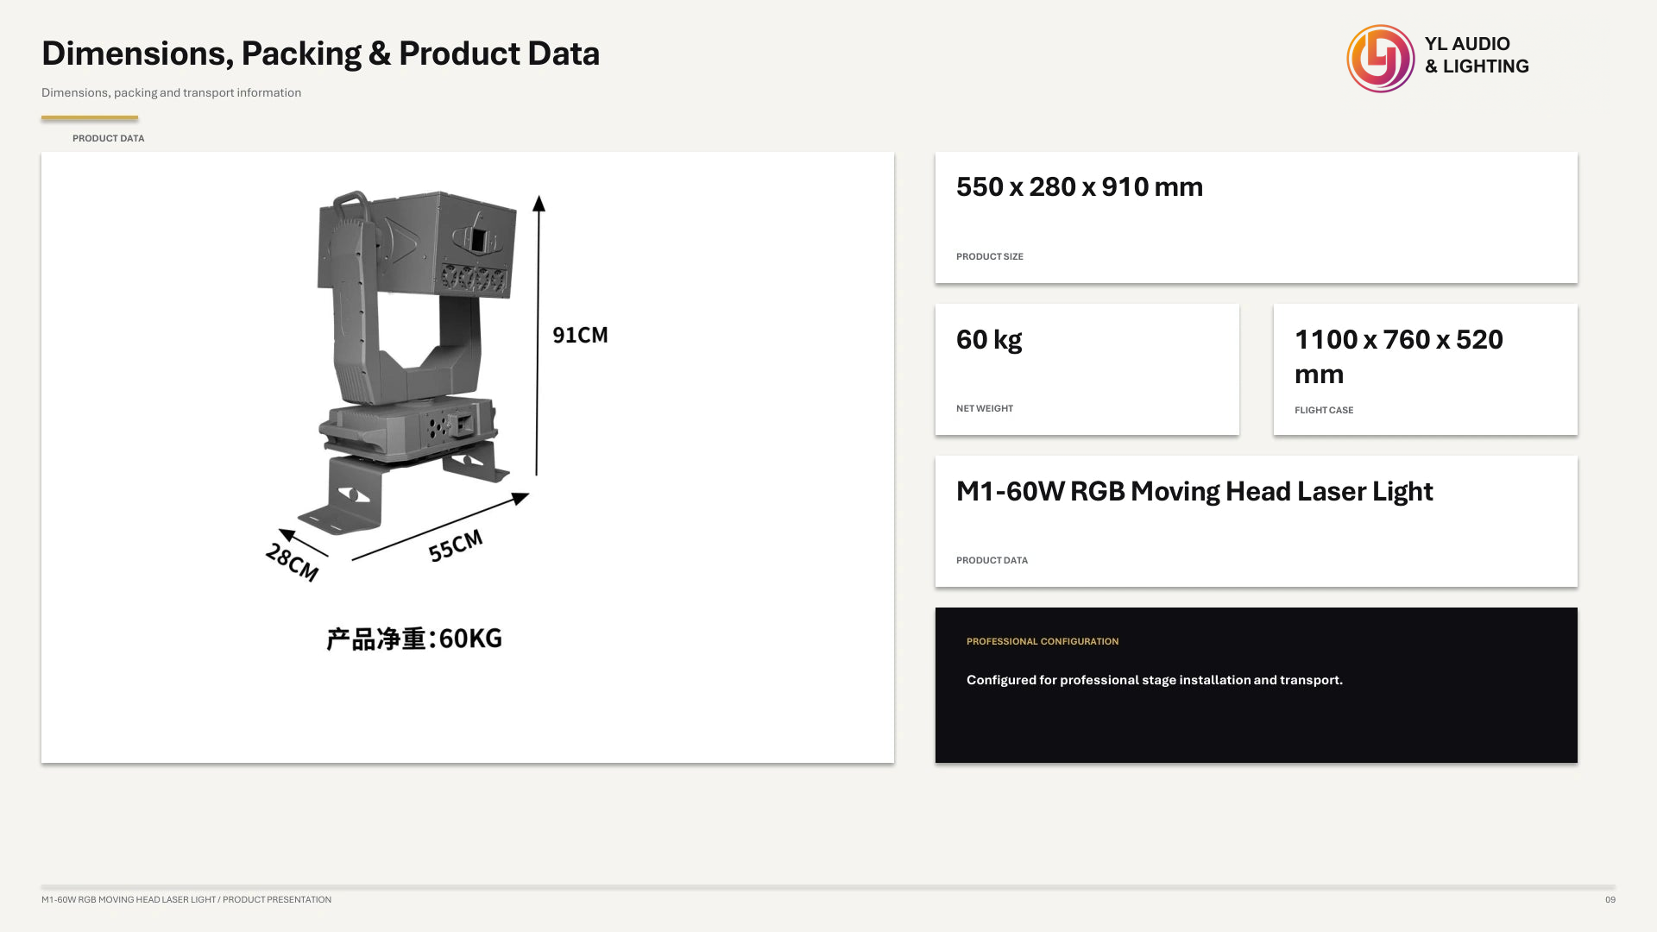Viewport: 1657px width, 932px height.
Task: Select the title 'Dimensions, Packing & Product Data'
Action: [320, 54]
